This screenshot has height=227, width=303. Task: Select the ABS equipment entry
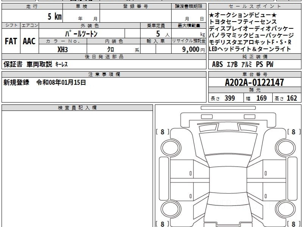point(217,65)
